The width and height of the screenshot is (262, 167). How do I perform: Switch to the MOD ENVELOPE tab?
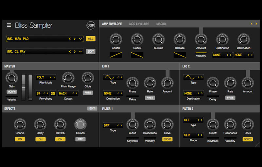point(139,24)
